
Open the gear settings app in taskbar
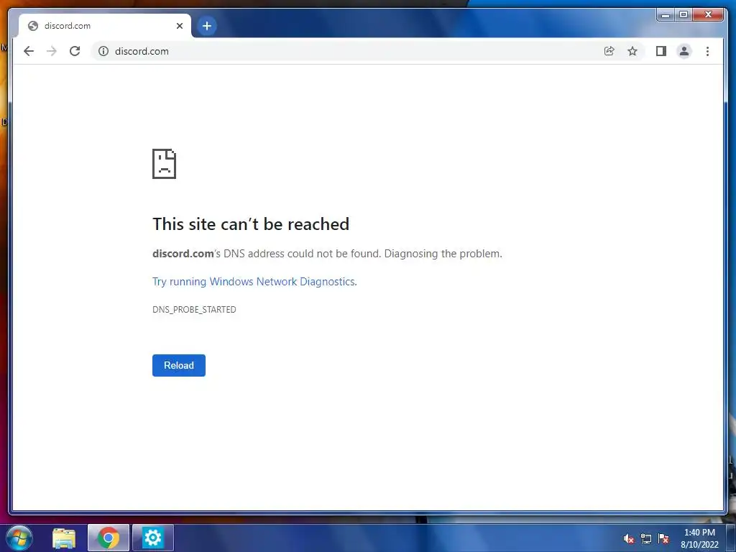pyautogui.click(x=153, y=538)
